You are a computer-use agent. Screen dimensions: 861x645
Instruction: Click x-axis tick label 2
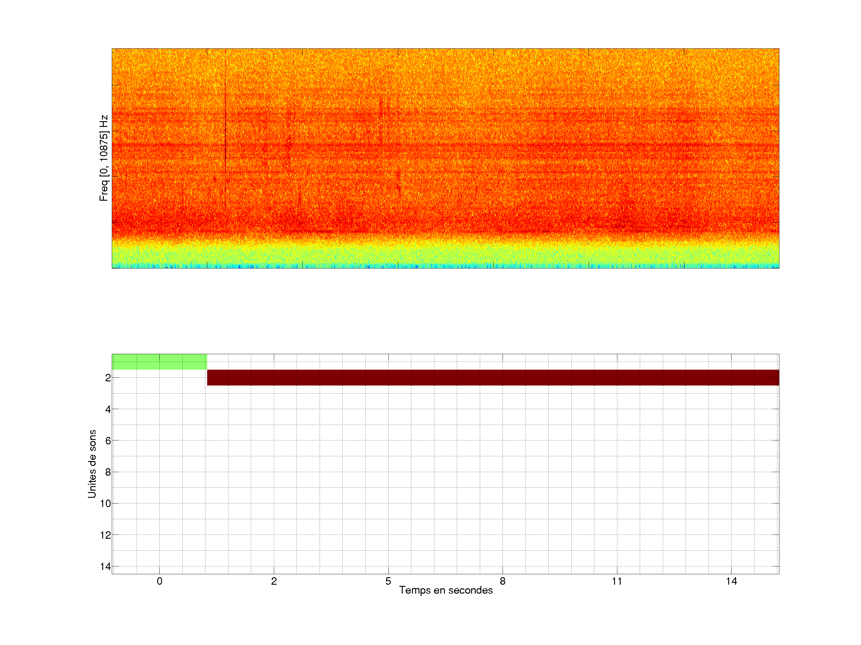[274, 581]
